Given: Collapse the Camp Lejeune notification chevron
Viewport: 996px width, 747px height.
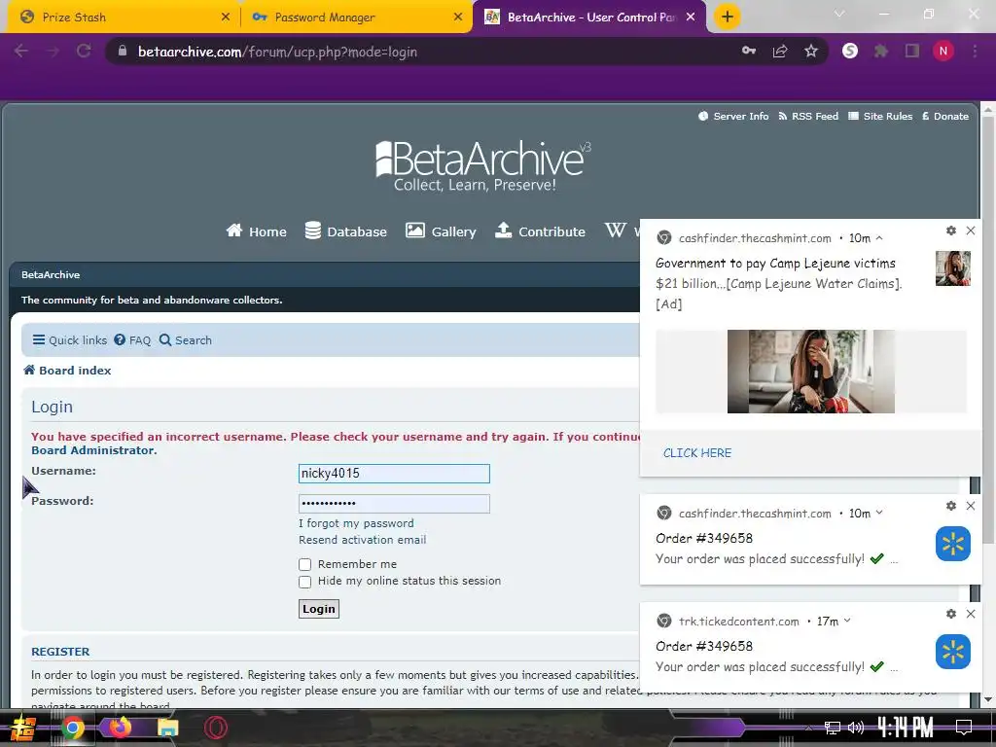Looking at the screenshot, I should [879, 238].
